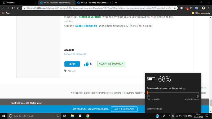
Task: Click the address bar URL field
Action: click(x=99, y=8)
